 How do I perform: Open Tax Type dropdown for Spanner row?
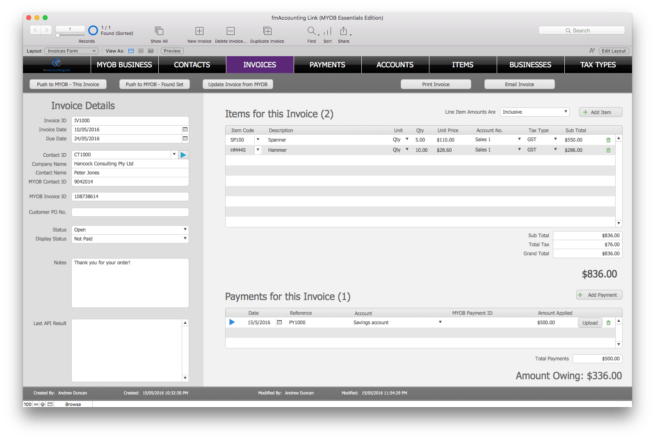(x=555, y=139)
